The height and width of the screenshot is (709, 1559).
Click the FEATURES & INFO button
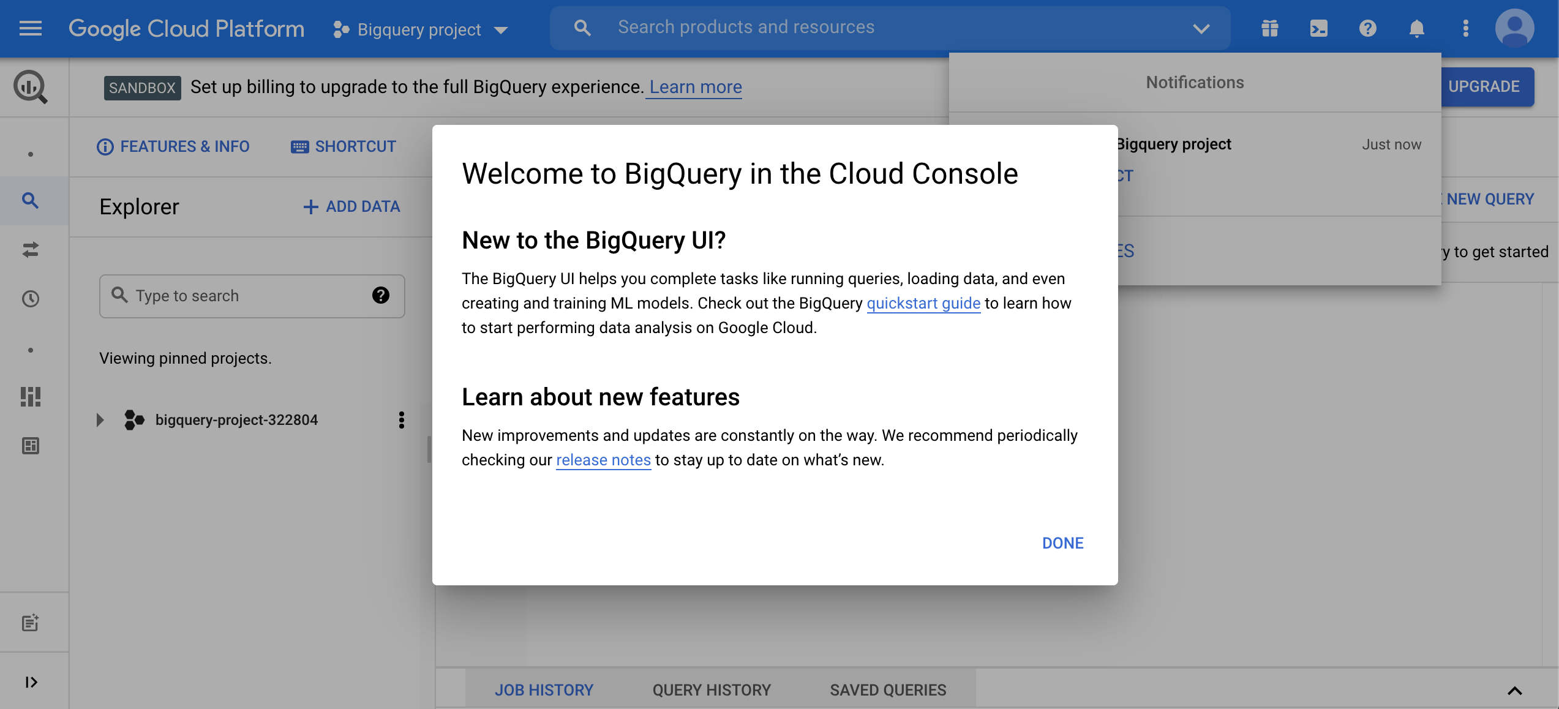(173, 147)
